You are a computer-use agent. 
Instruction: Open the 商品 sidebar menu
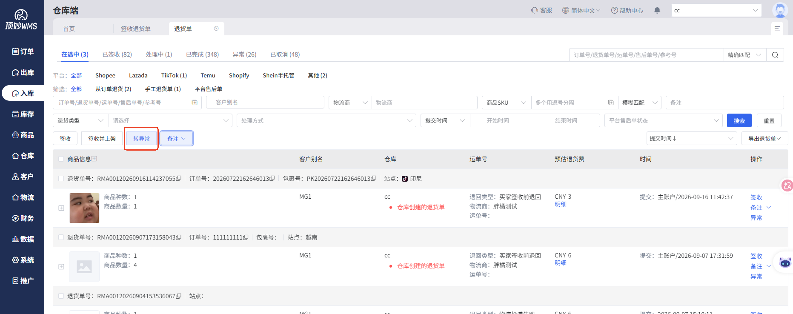(23, 135)
